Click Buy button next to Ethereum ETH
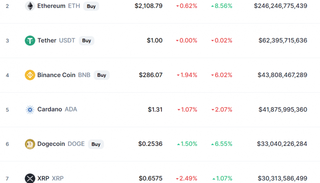 [91, 6]
